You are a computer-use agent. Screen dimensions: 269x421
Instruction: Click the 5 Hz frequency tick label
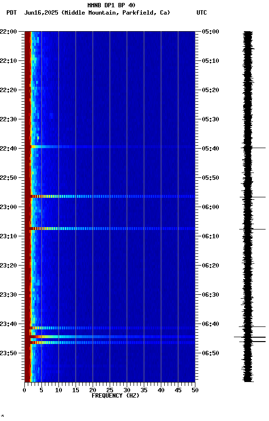click(x=41, y=390)
